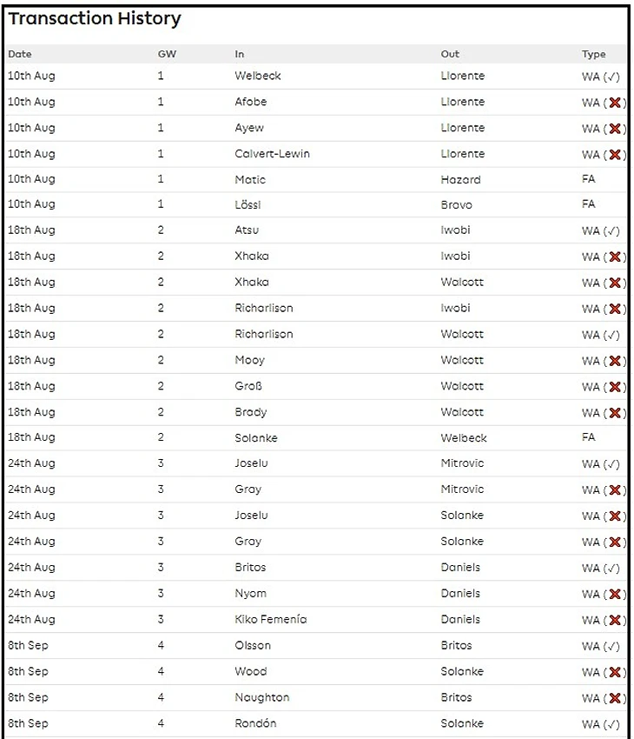Click the red X for Groß waiver
The width and height of the screenshot is (634, 739).
click(x=615, y=387)
